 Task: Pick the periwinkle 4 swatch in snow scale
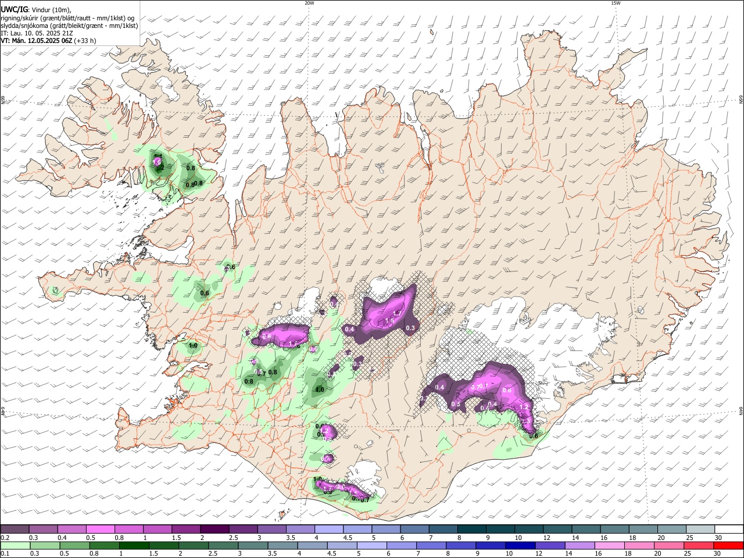(x=328, y=530)
